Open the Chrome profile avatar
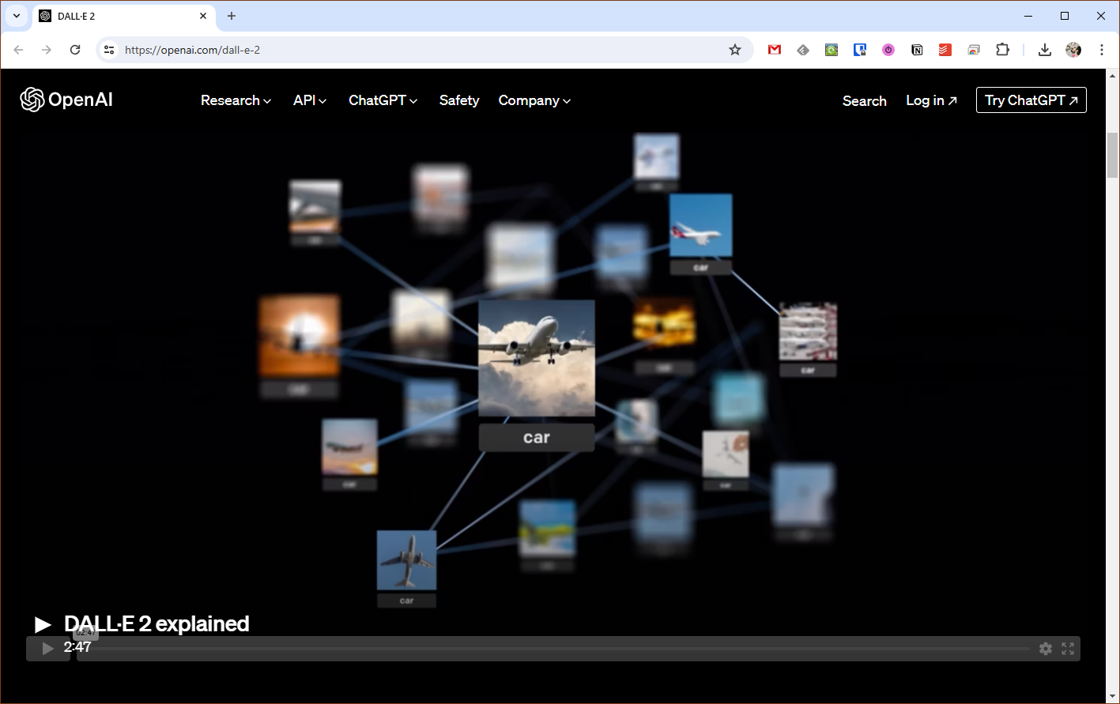The height and width of the screenshot is (704, 1120). (x=1073, y=50)
